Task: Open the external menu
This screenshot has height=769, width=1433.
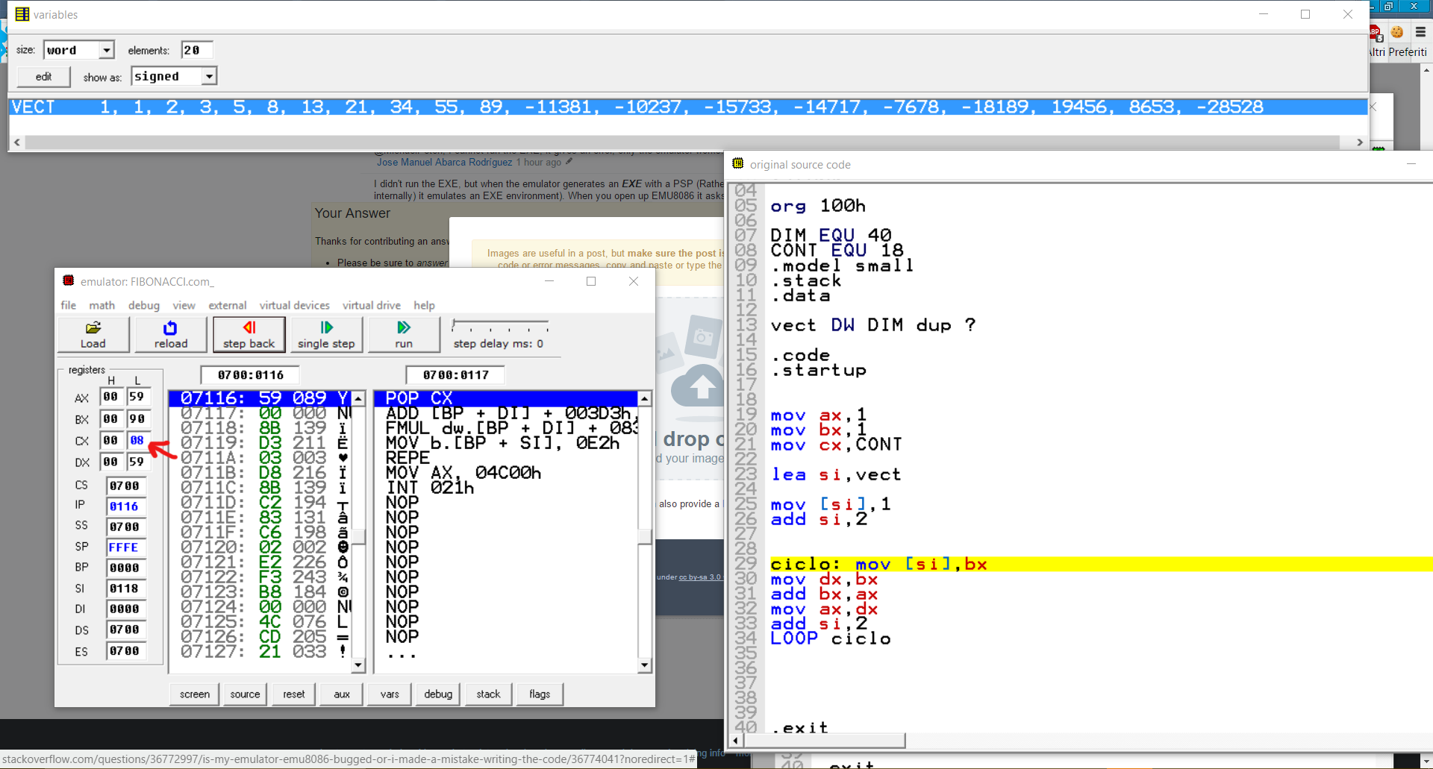Action: coord(228,305)
